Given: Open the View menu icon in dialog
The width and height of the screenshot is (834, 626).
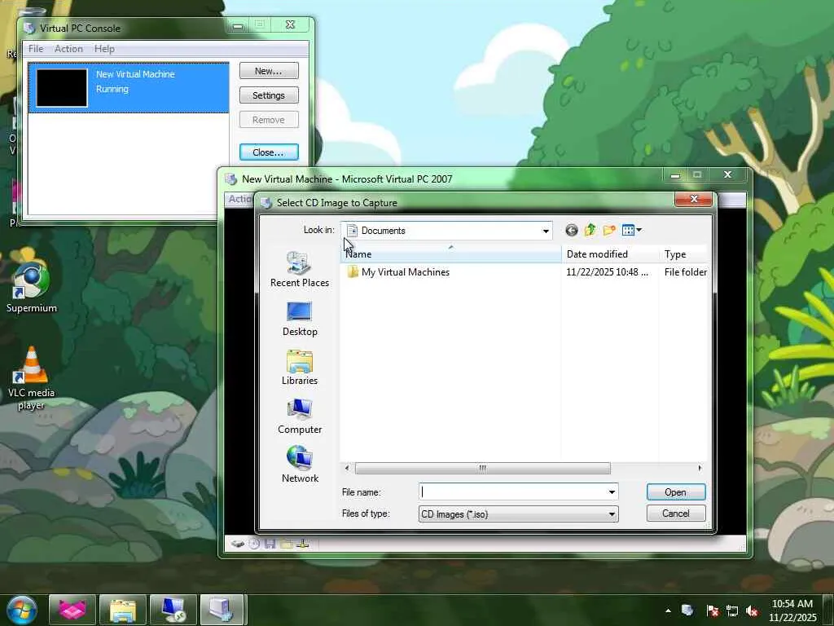Looking at the screenshot, I should 631,230.
